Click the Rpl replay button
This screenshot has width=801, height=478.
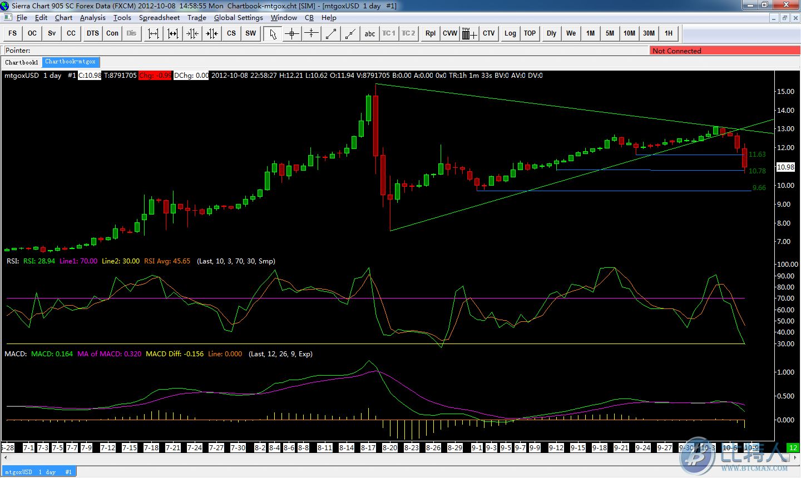point(431,33)
